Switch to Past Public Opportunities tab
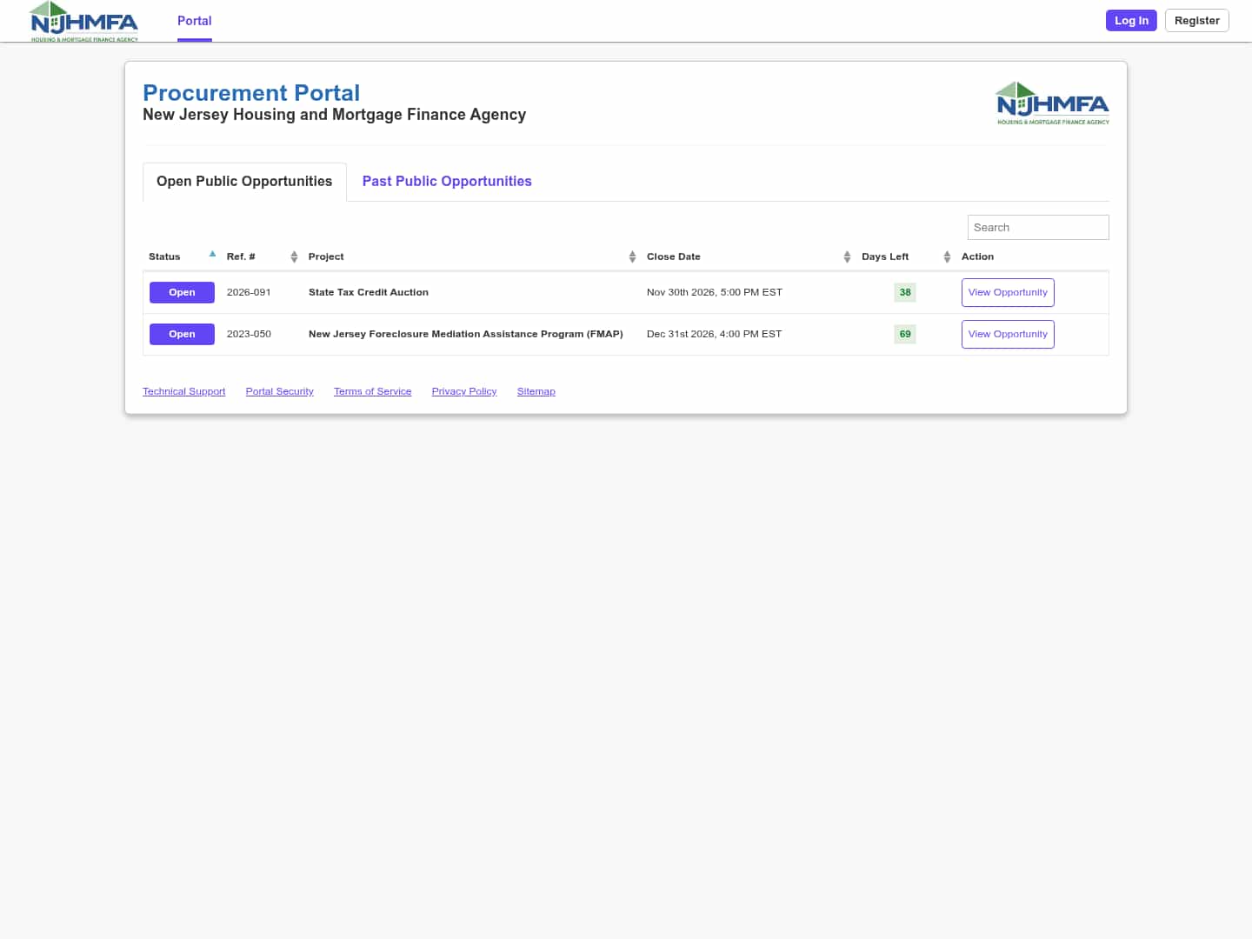The height and width of the screenshot is (939, 1252). pos(447,181)
